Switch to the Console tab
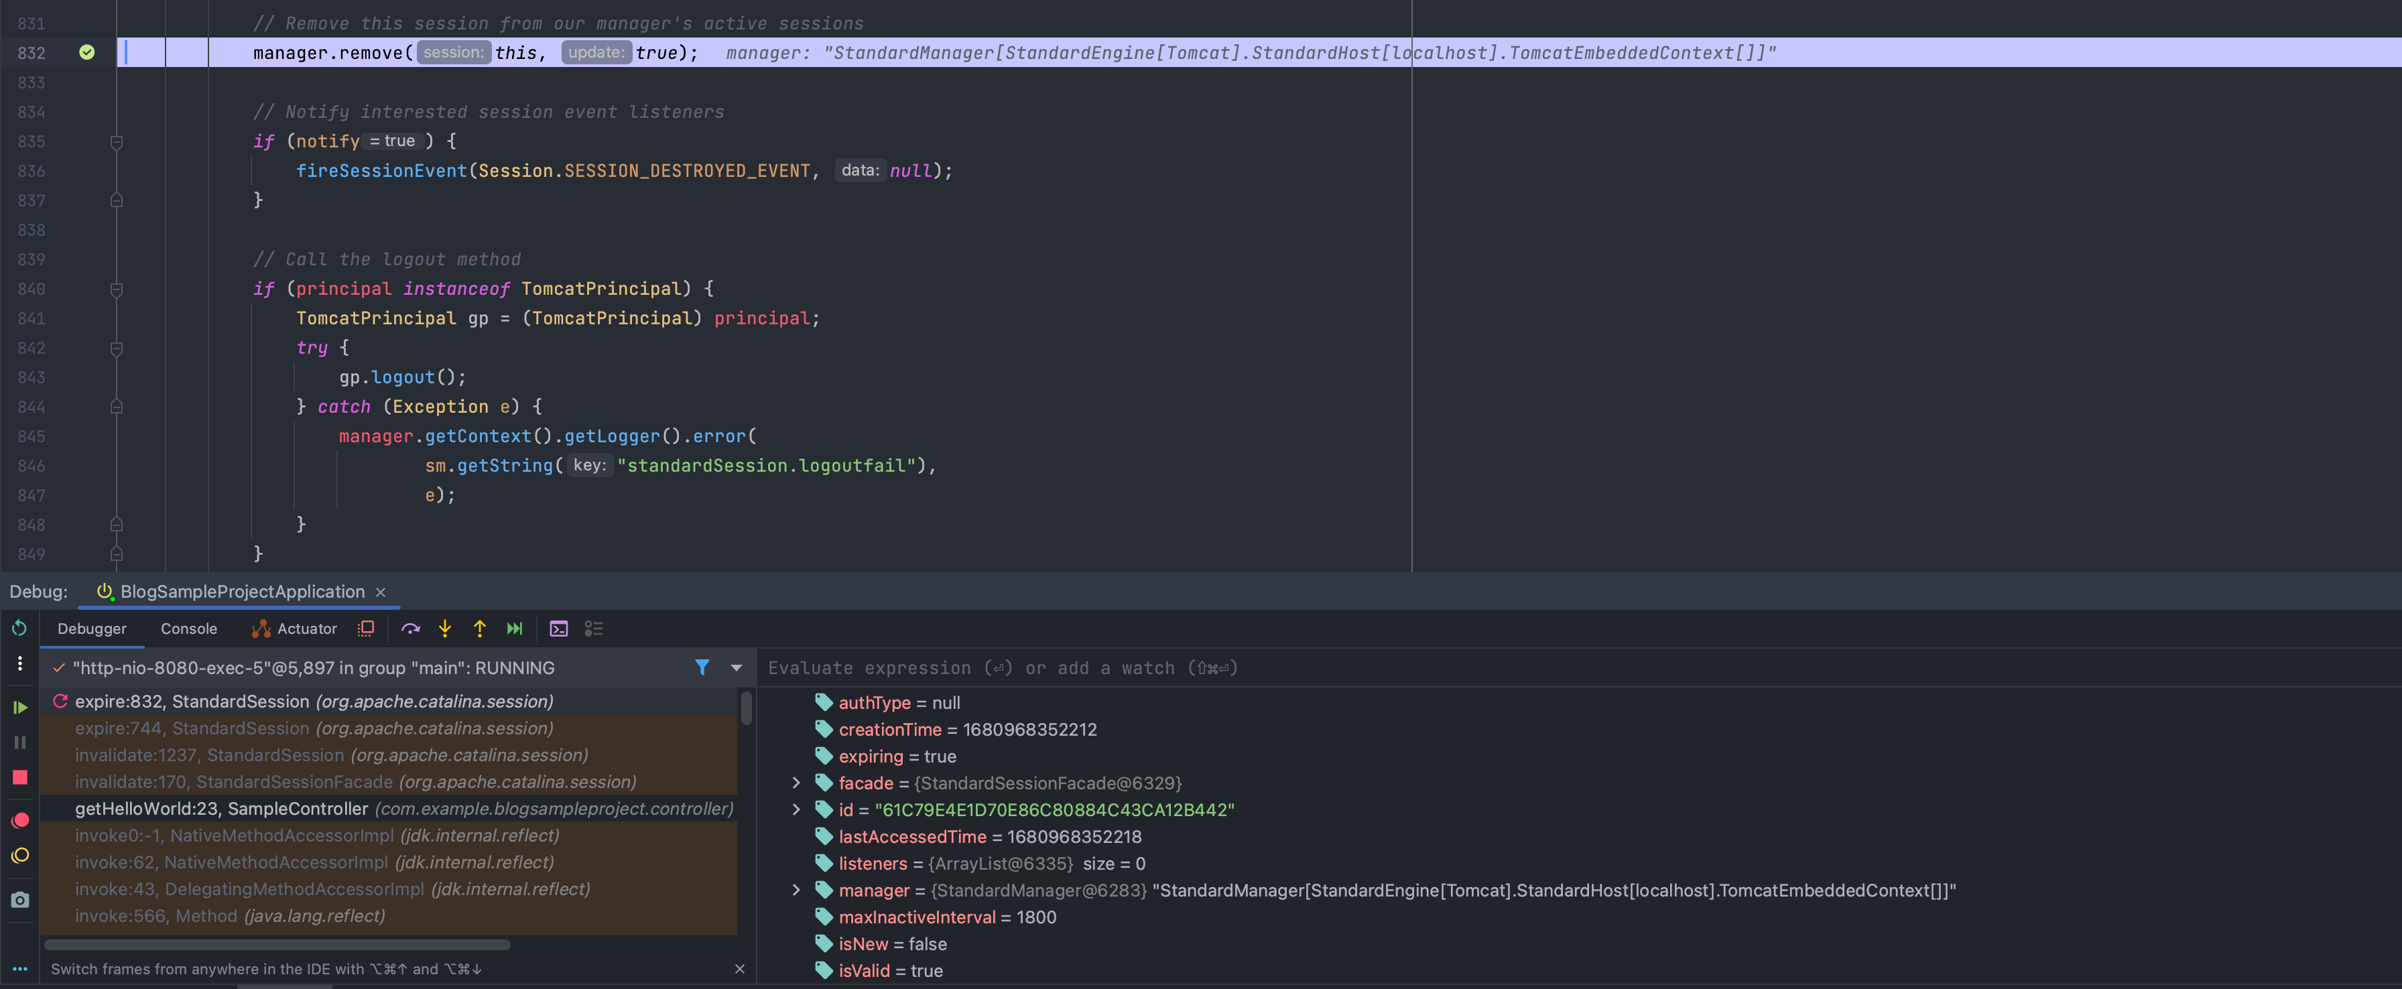Screen dimensions: 2402x989 tap(188, 629)
